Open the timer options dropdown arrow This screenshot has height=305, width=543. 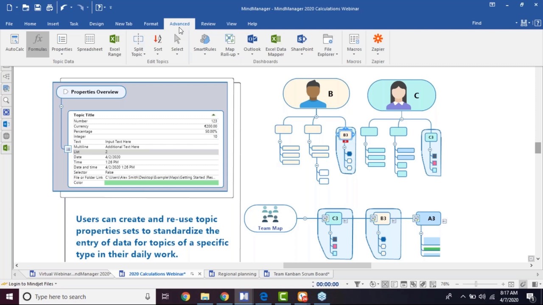click(347, 284)
